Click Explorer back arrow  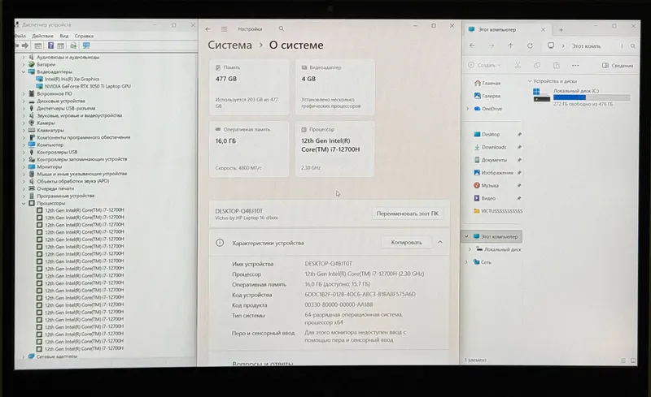[x=472, y=46]
